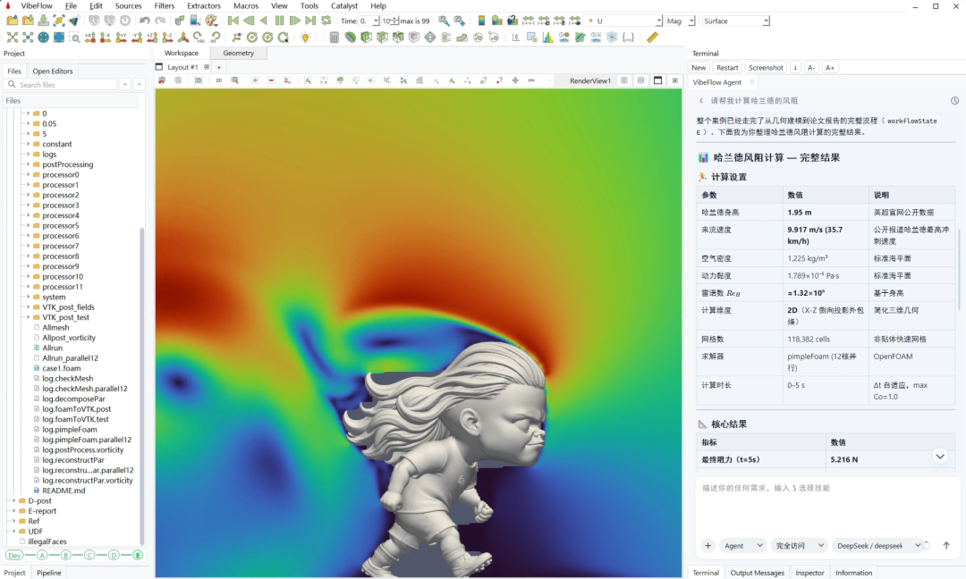The height and width of the screenshot is (579, 966).
Task: Increase font with A+ button
Action: pyautogui.click(x=830, y=68)
